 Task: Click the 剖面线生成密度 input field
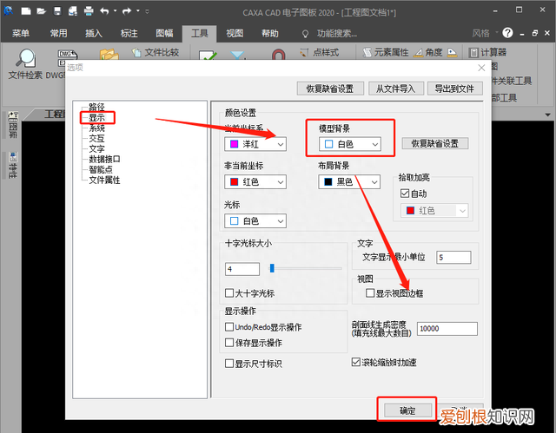pyautogui.click(x=447, y=329)
